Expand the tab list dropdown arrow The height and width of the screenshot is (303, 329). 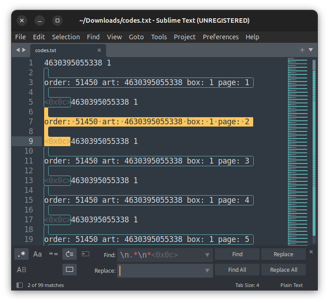tap(311, 50)
